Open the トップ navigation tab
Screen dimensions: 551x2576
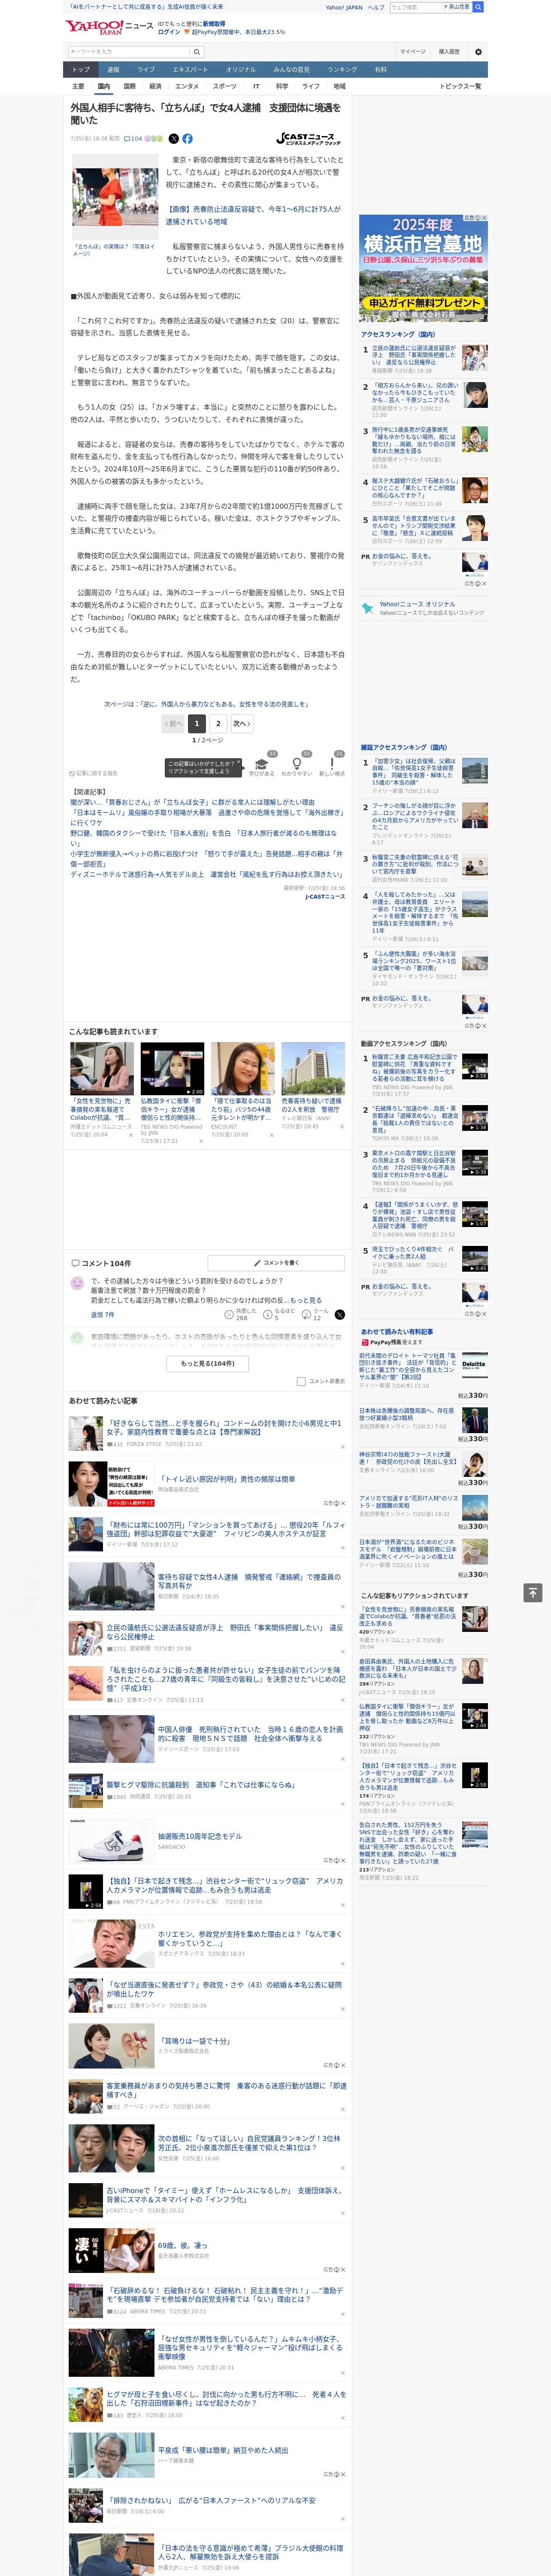point(81,70)
